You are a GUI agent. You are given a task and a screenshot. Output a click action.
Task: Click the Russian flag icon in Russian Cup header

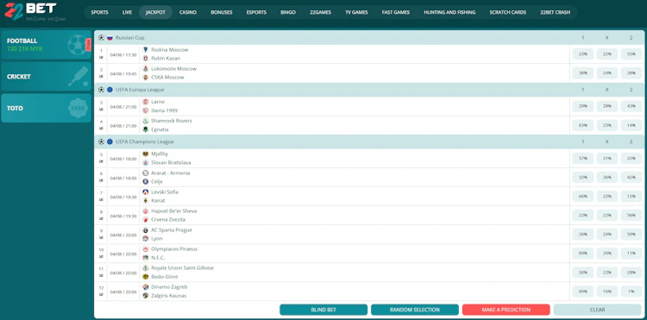pos(110,38)
